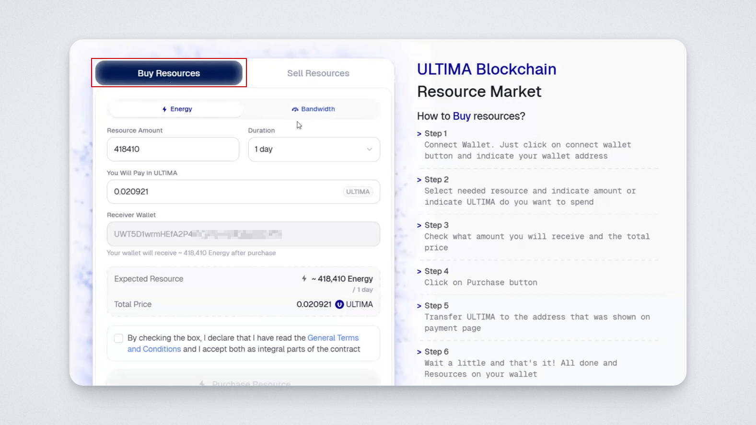Screen dimensions: 756x425
Task: Select the Energy resource tab
Action: [176, 109]
